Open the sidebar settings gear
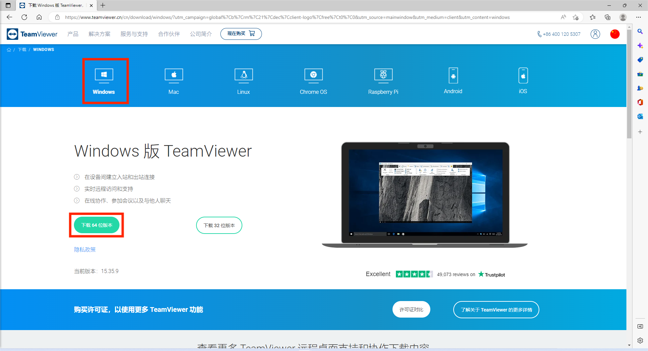Image resolution: width=648 pixels, height=351 pixels. 640,341
